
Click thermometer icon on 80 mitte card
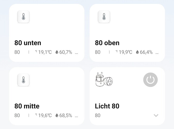(23, 80)
